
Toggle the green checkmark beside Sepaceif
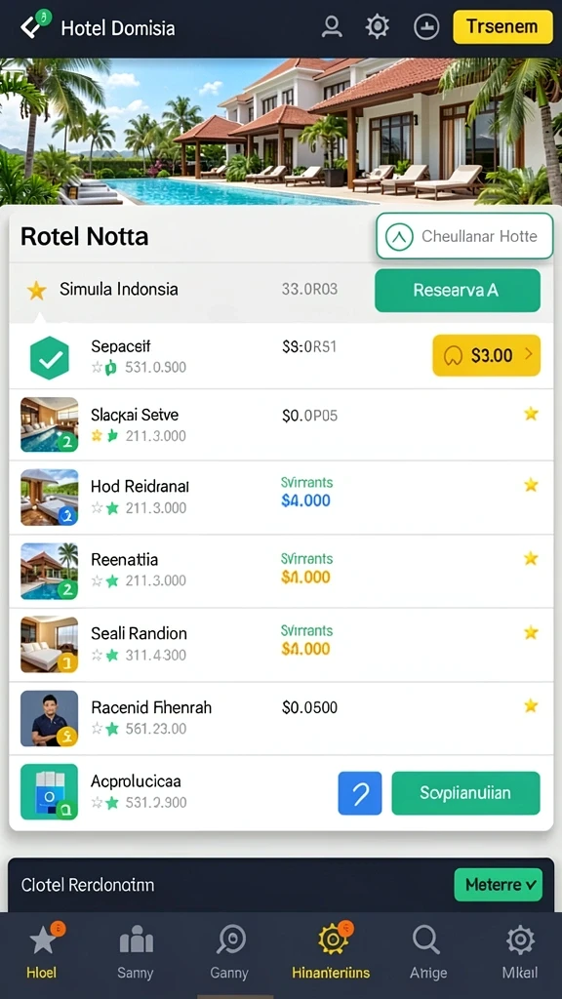point(50,358)
